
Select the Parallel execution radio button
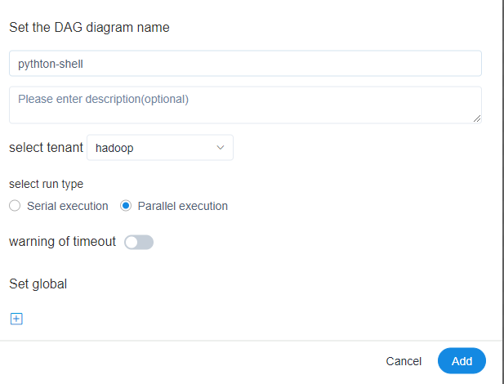(x=126, y=206)
